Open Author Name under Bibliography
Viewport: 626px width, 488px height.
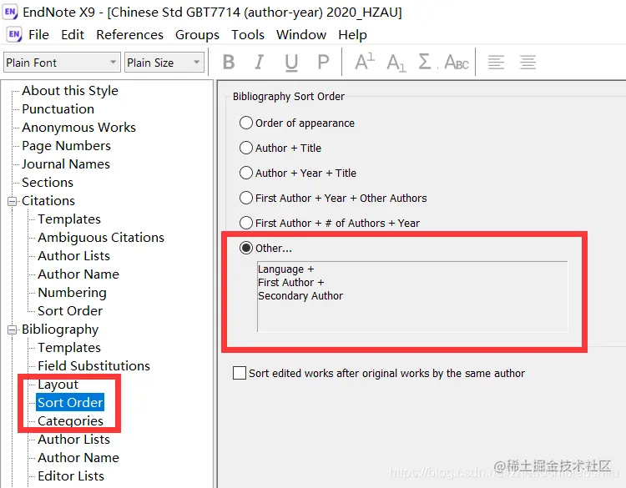pos(78,458)
